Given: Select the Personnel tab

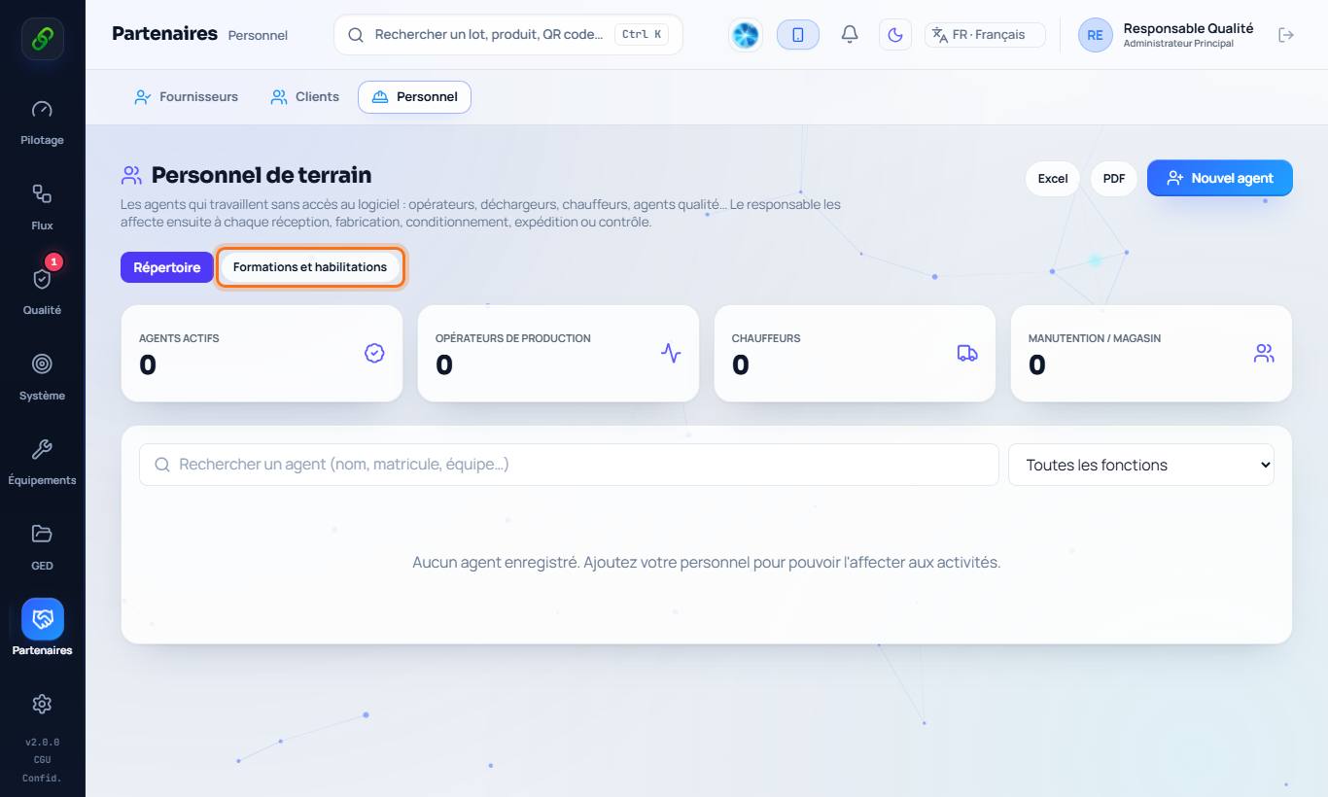Looking at the screenshot, I should [414, 97].
